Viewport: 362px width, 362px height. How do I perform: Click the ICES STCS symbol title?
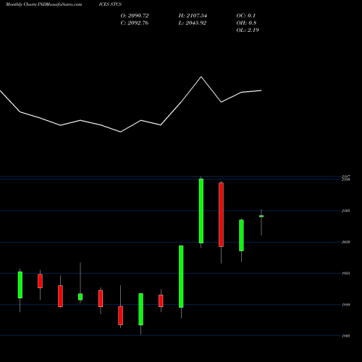coord(110,4)
